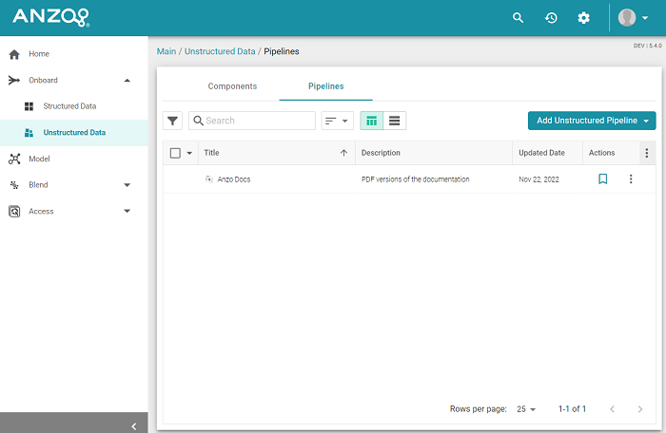Switch to the Components tab
The height and width of the screenshot is (433, 666).
tap(232, 86)
